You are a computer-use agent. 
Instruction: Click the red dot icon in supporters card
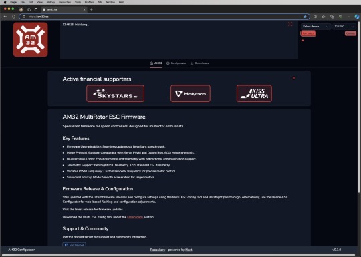click(293, 78)
